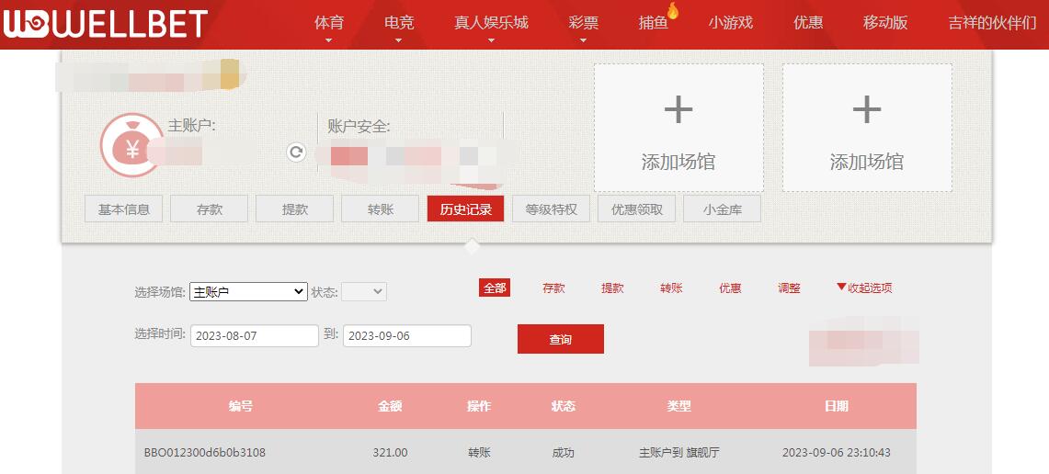Switch to 存款 tab

(x=210, y=209)
